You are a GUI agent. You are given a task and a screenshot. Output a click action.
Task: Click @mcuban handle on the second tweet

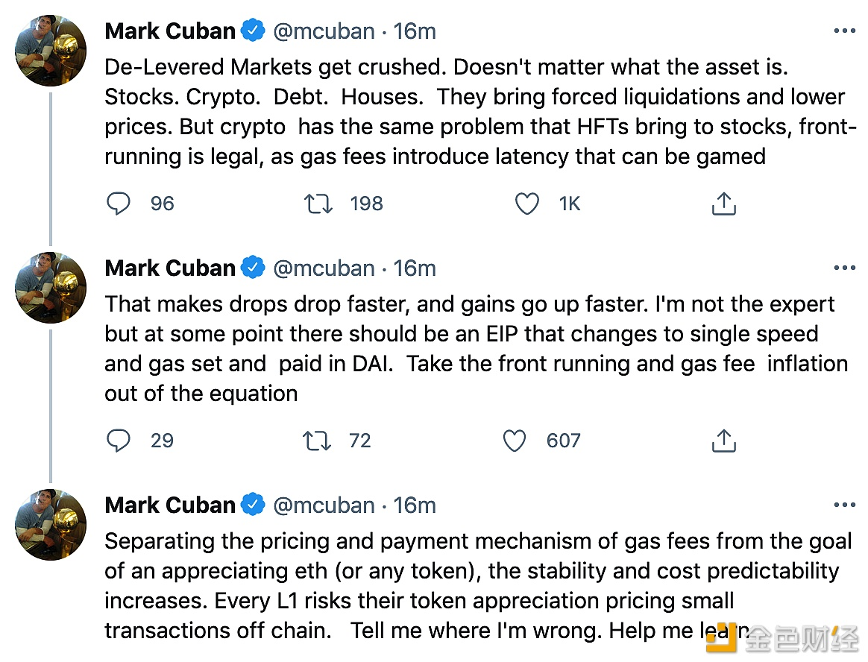[324, 268]
